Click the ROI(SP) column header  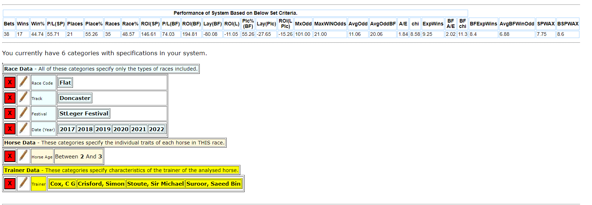tap(150, 24)
